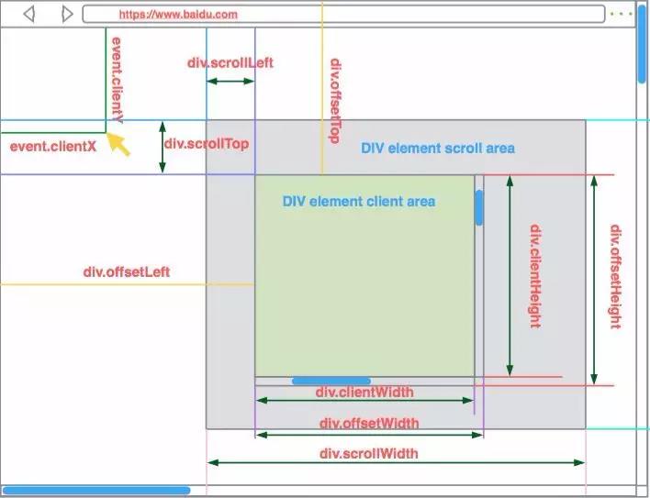Click the yellow mouse cursor arrow

[118, 144]
